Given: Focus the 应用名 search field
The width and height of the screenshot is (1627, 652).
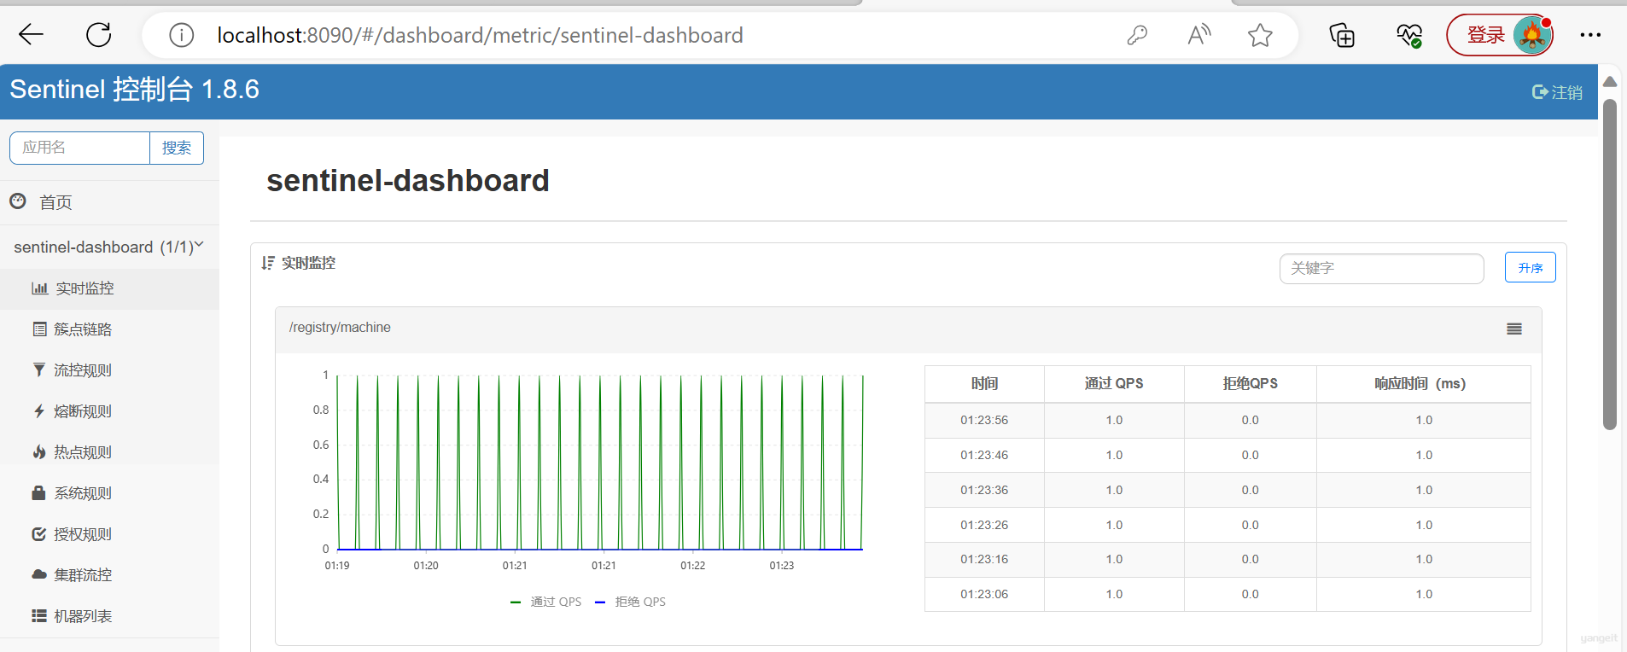Looking at the screenshot, I should pyautogui.click(x=79, y=148).
